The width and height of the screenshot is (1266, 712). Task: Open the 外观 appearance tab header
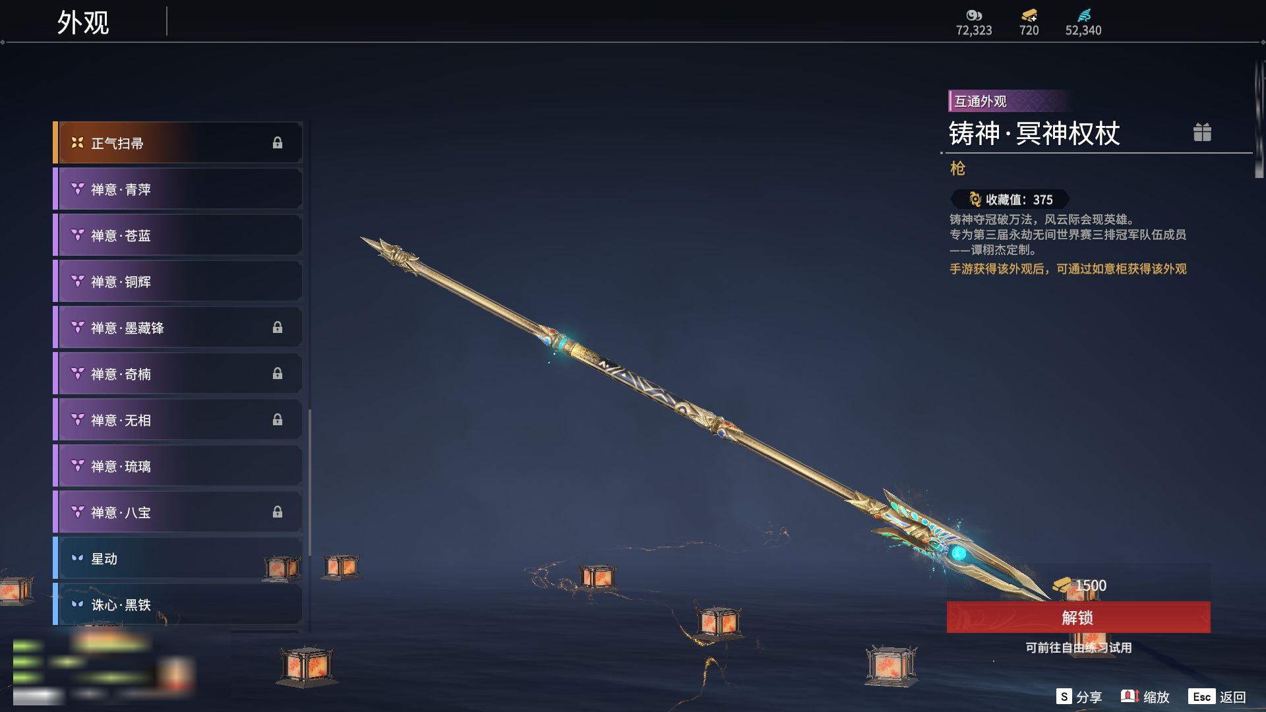[83, 22]
